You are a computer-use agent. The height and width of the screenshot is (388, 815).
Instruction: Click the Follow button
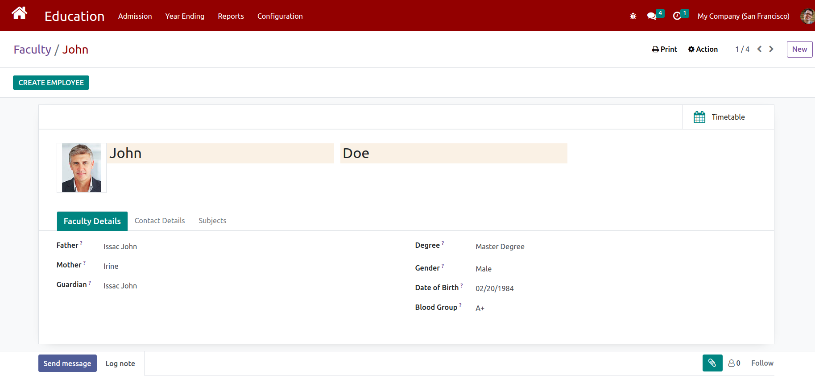pyautogui.click(x=762, y=363)
